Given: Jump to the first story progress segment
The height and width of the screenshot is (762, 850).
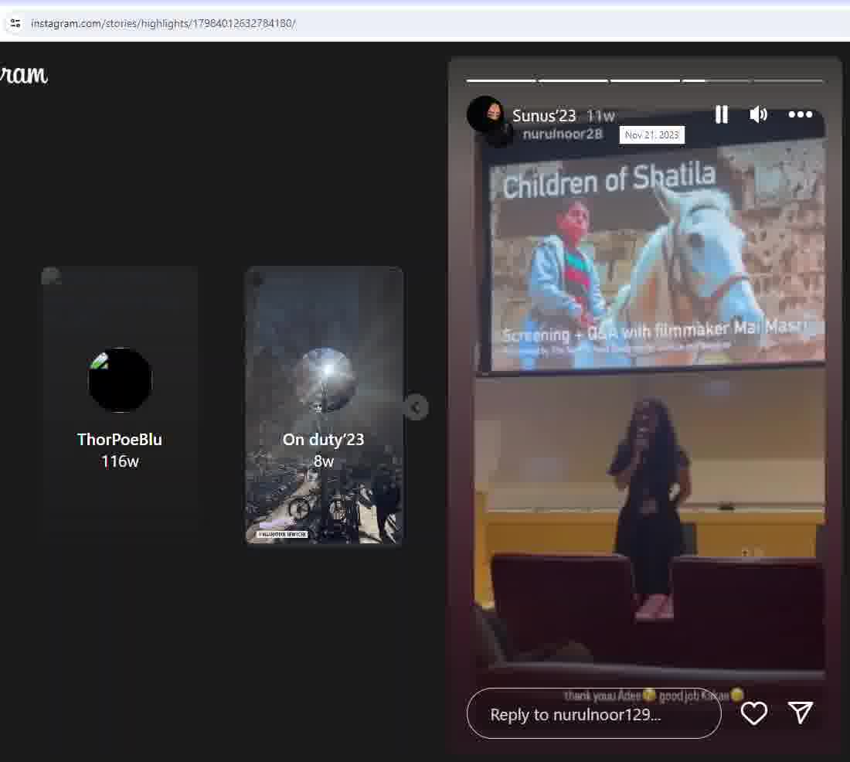Looking at the screenshot, I should point(501,80).
